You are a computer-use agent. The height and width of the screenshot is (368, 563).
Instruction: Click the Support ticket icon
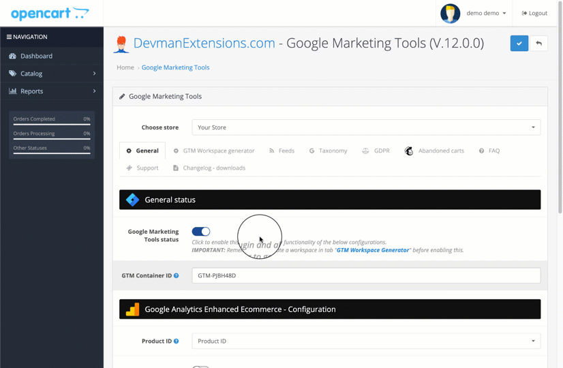[x=130, y=168]
